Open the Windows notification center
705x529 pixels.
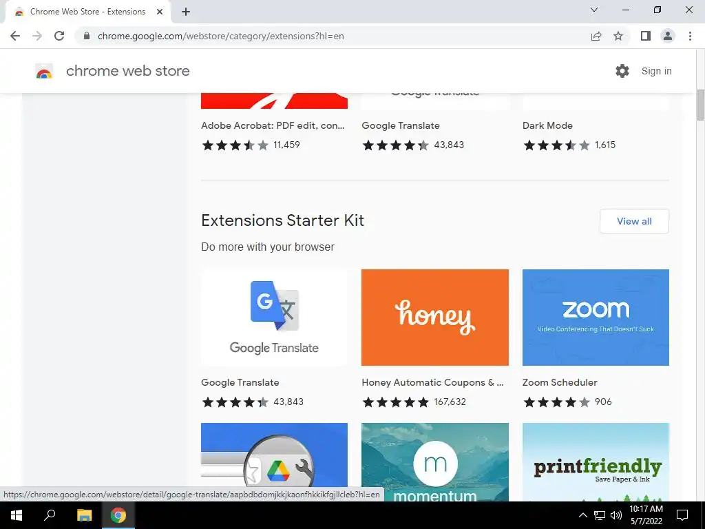click(682, 515)
